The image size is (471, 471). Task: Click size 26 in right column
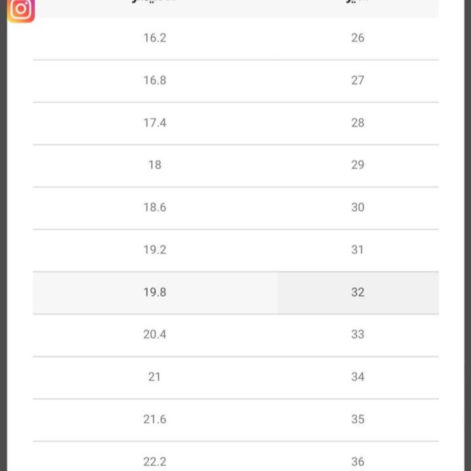358,38
